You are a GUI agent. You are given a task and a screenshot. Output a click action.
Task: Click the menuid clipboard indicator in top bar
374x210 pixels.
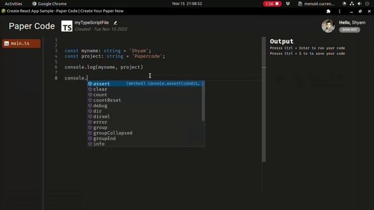pos(316,3)
